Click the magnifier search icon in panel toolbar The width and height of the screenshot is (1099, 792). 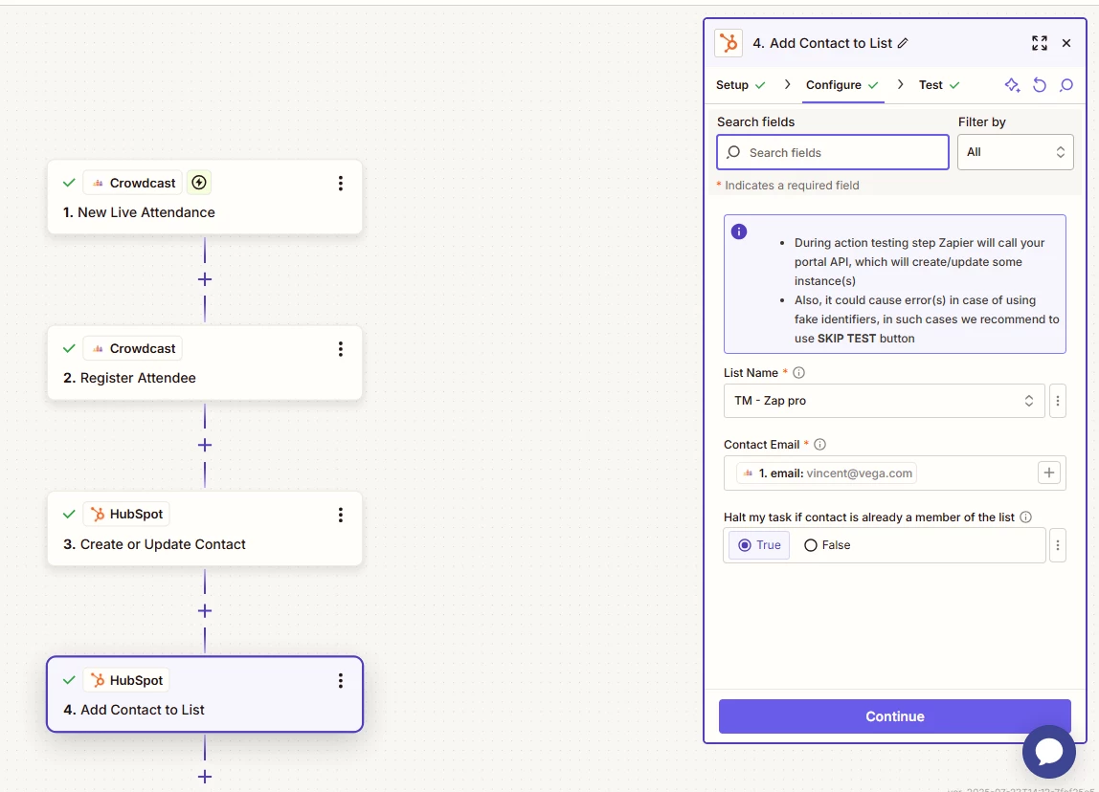coord(1066,85)
